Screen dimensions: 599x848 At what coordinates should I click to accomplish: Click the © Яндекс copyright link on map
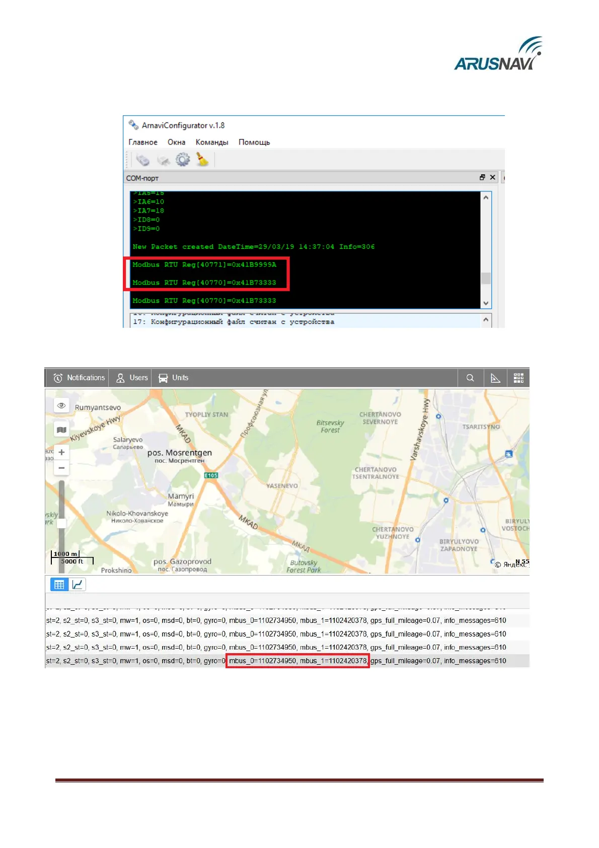pyautogui.click(x=511, y=564)
